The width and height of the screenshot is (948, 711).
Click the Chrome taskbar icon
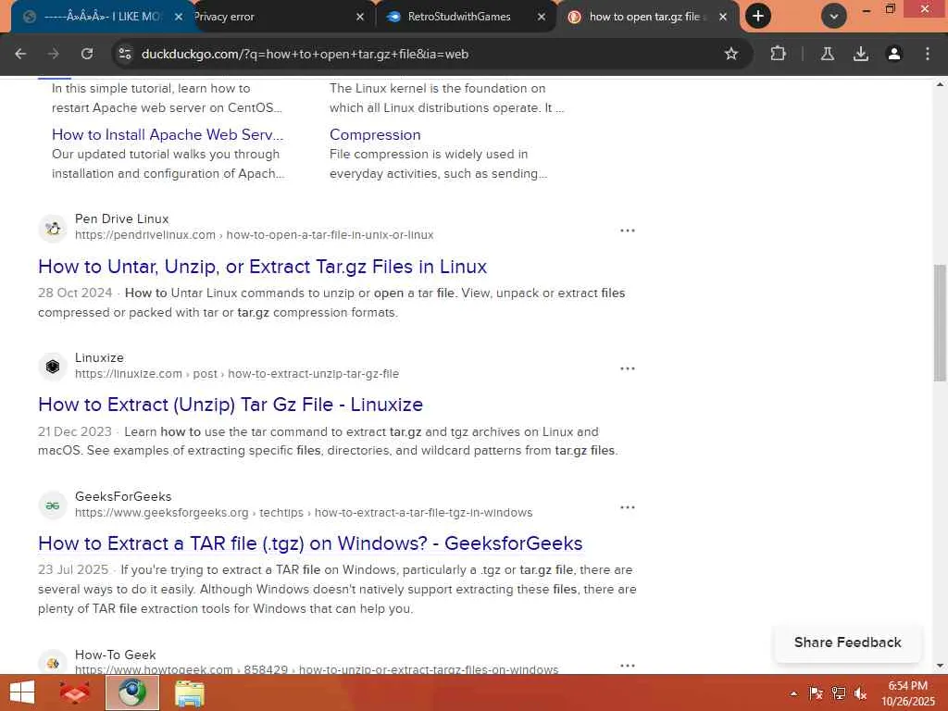coord(131,692)
